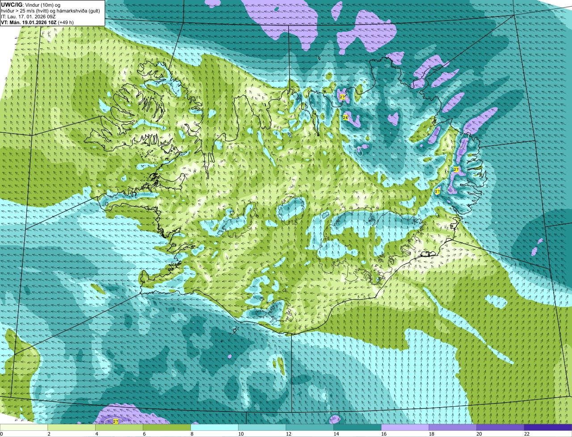Image resolution: width=572 pixels, height=437 pixels.
Task: Select the 2–4 m/s color bar segment
Action: pyautogui.click(x=71, y=428)
